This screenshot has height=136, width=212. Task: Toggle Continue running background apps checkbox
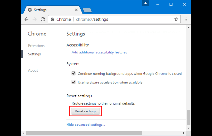(74, 73)
